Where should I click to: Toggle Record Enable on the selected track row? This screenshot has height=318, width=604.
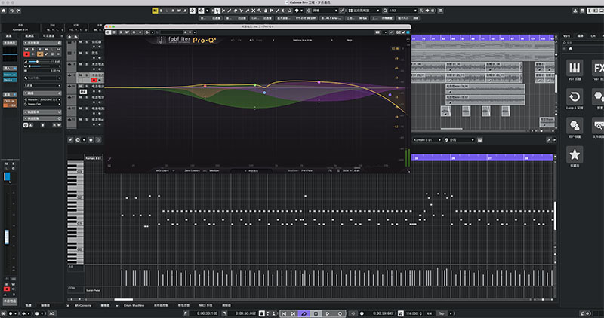point(94,80)
